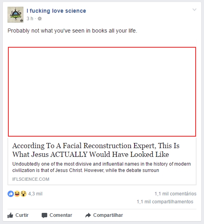The width and height of the screenshot is (204, 224).
Task: Click the post privacy gear icon
Action: click(x=40, y=19)
